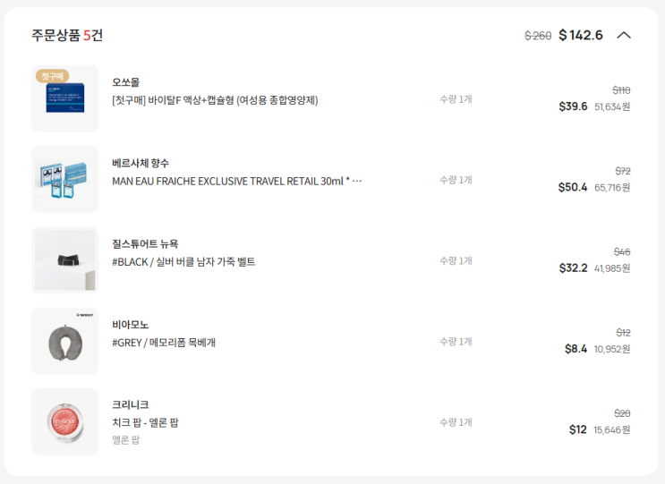Open the 실버 버클 남자 가죽 벨트 title
This screenshot has height=484, width=665.
[x=183, y=261]
